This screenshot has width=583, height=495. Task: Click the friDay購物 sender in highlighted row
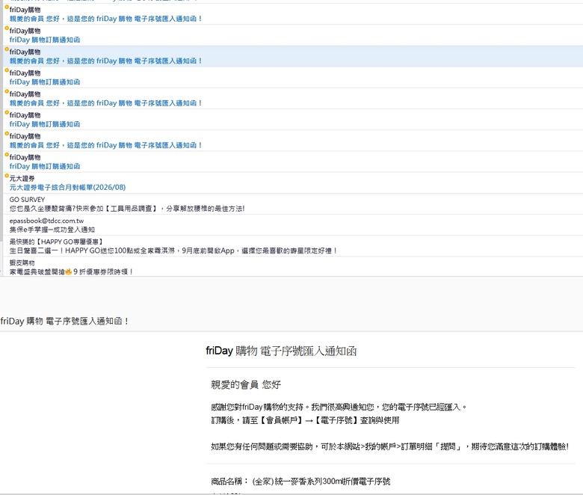pos(25,52)
